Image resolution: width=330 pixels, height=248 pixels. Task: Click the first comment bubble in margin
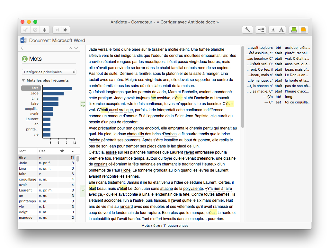[83, 104]
